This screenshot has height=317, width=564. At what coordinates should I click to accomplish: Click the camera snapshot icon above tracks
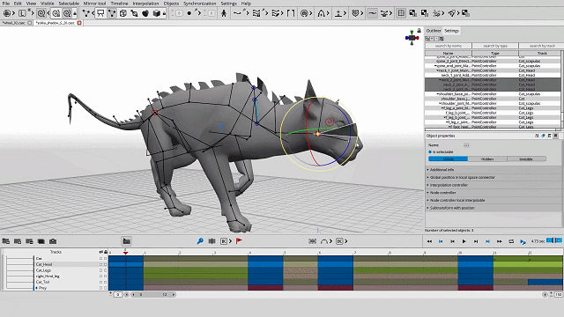pyautogui.click(x=53, y=241)
